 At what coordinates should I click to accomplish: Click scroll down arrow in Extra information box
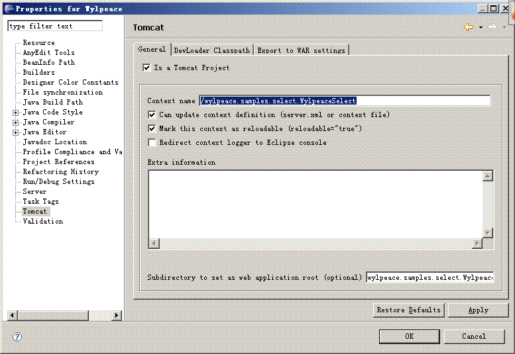tap(487, 233)
